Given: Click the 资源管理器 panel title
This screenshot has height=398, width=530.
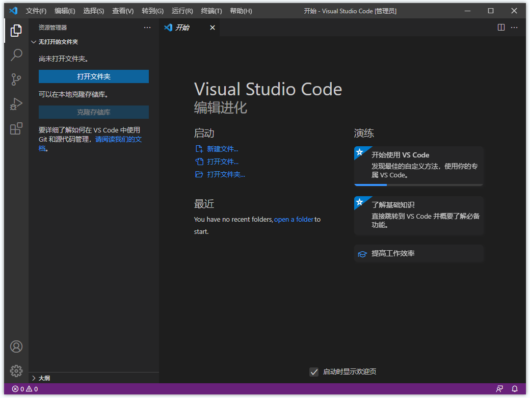Looking at the screenshot, I should tap(52, 28).
